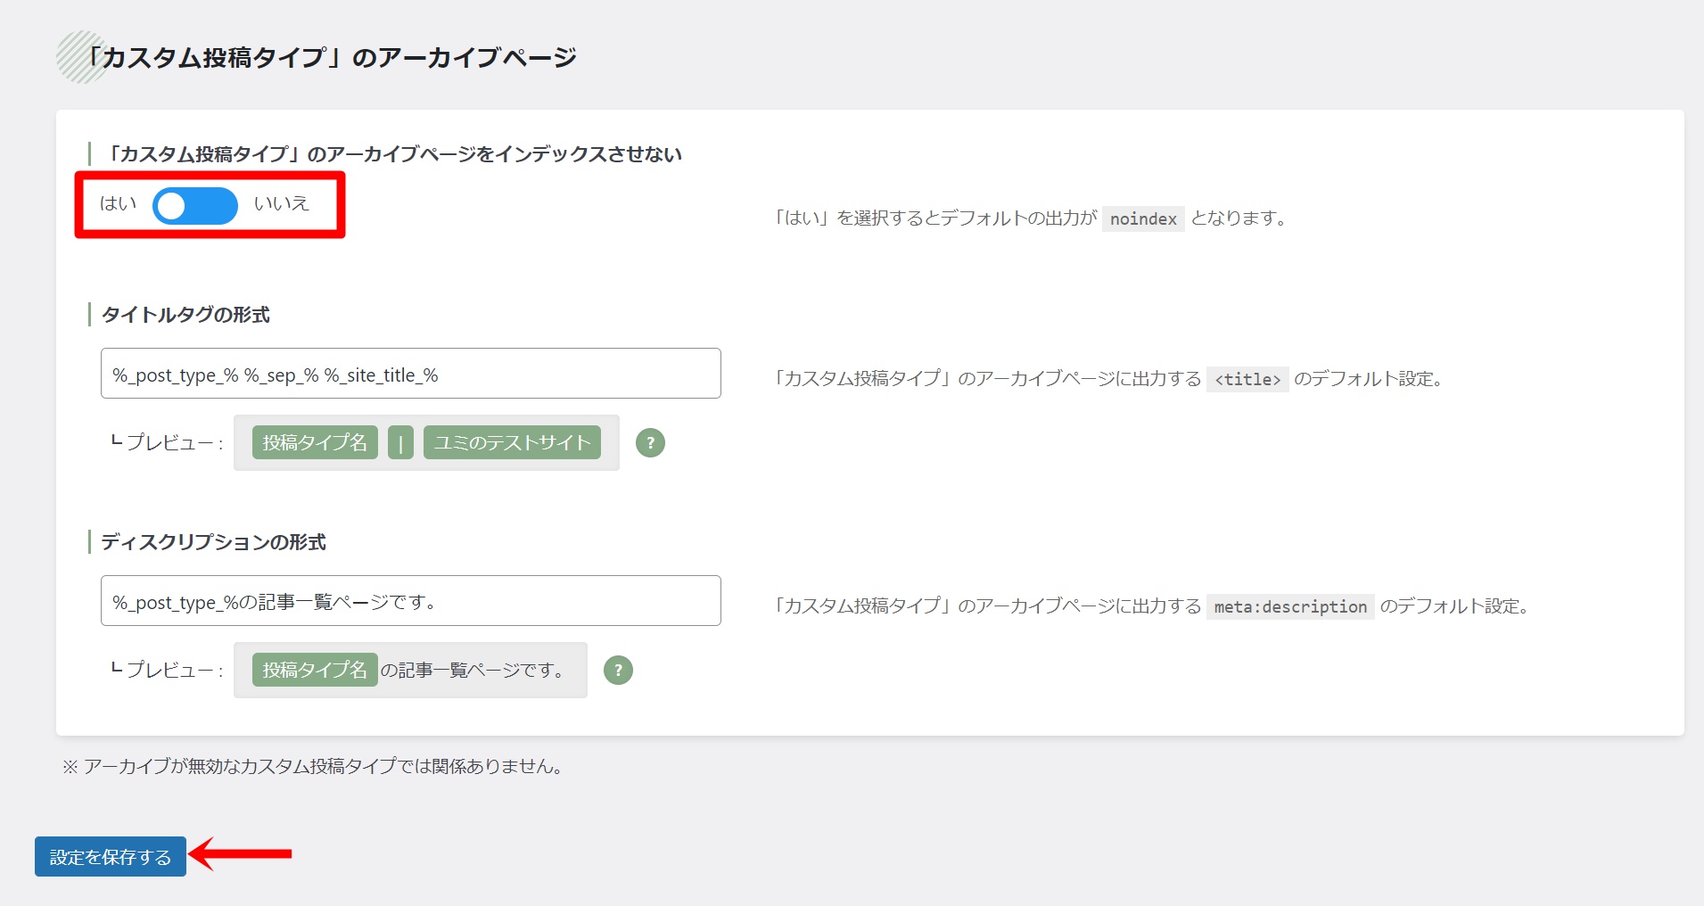The width and height of the screenshot is (1704, 906).
Task: Click ユミのテストサイト tag in title preview
Action: [512, 442]
